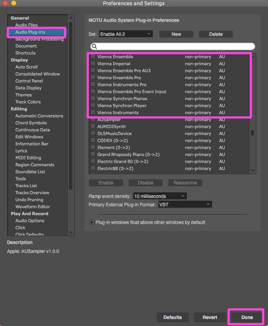Select the CODEX (0->2) row

(x=169, y=141)
